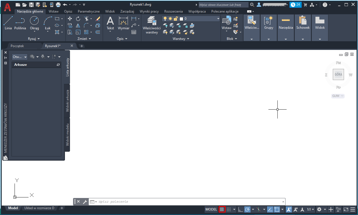Click the layer color swatch next to 0
This screenshot has height=215, width=358.
181,19
